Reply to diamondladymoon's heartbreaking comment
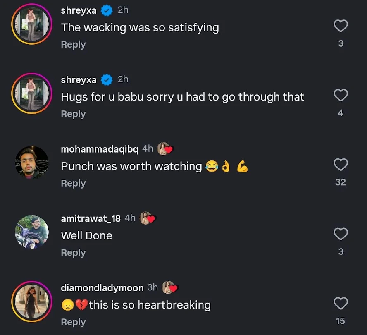 pyautogui.click(x=73, y=322)
